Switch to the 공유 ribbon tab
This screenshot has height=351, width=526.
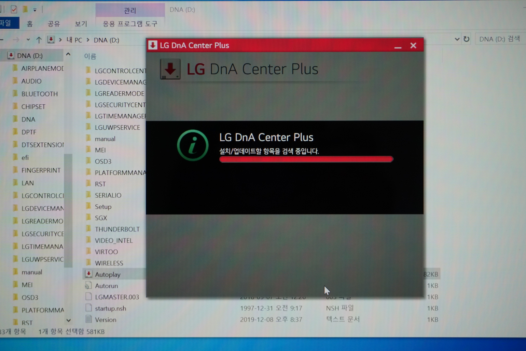tap(54, 24)
